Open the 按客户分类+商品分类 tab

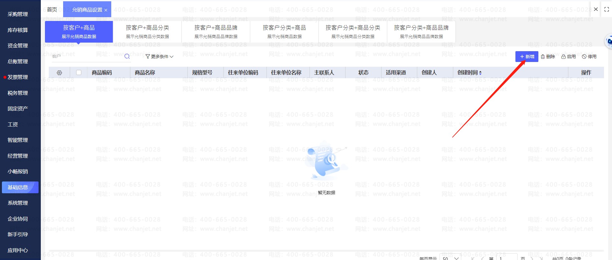pos(353,32)
